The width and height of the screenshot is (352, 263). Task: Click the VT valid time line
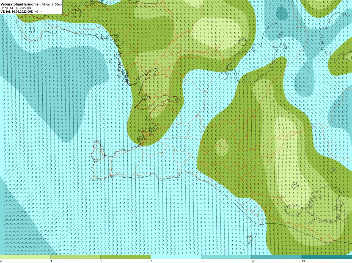click(21, 12)
